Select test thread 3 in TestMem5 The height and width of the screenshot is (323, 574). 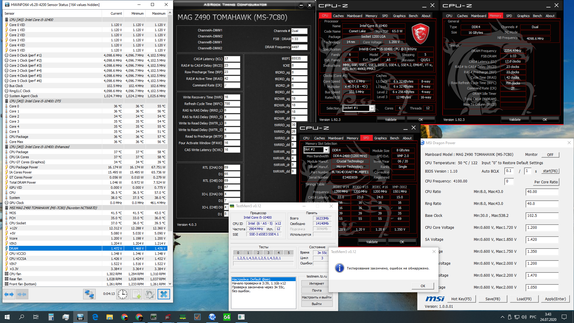pyautogui.click(x=268, y=253)
